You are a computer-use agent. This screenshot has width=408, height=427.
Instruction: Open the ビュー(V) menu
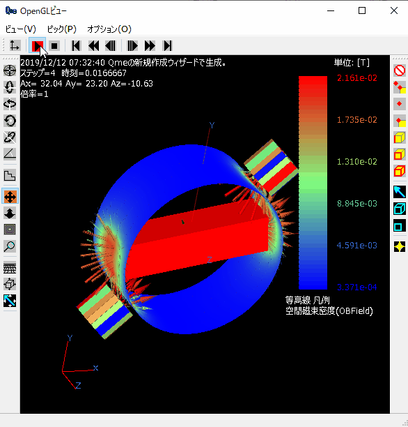(x=21, y=29)
